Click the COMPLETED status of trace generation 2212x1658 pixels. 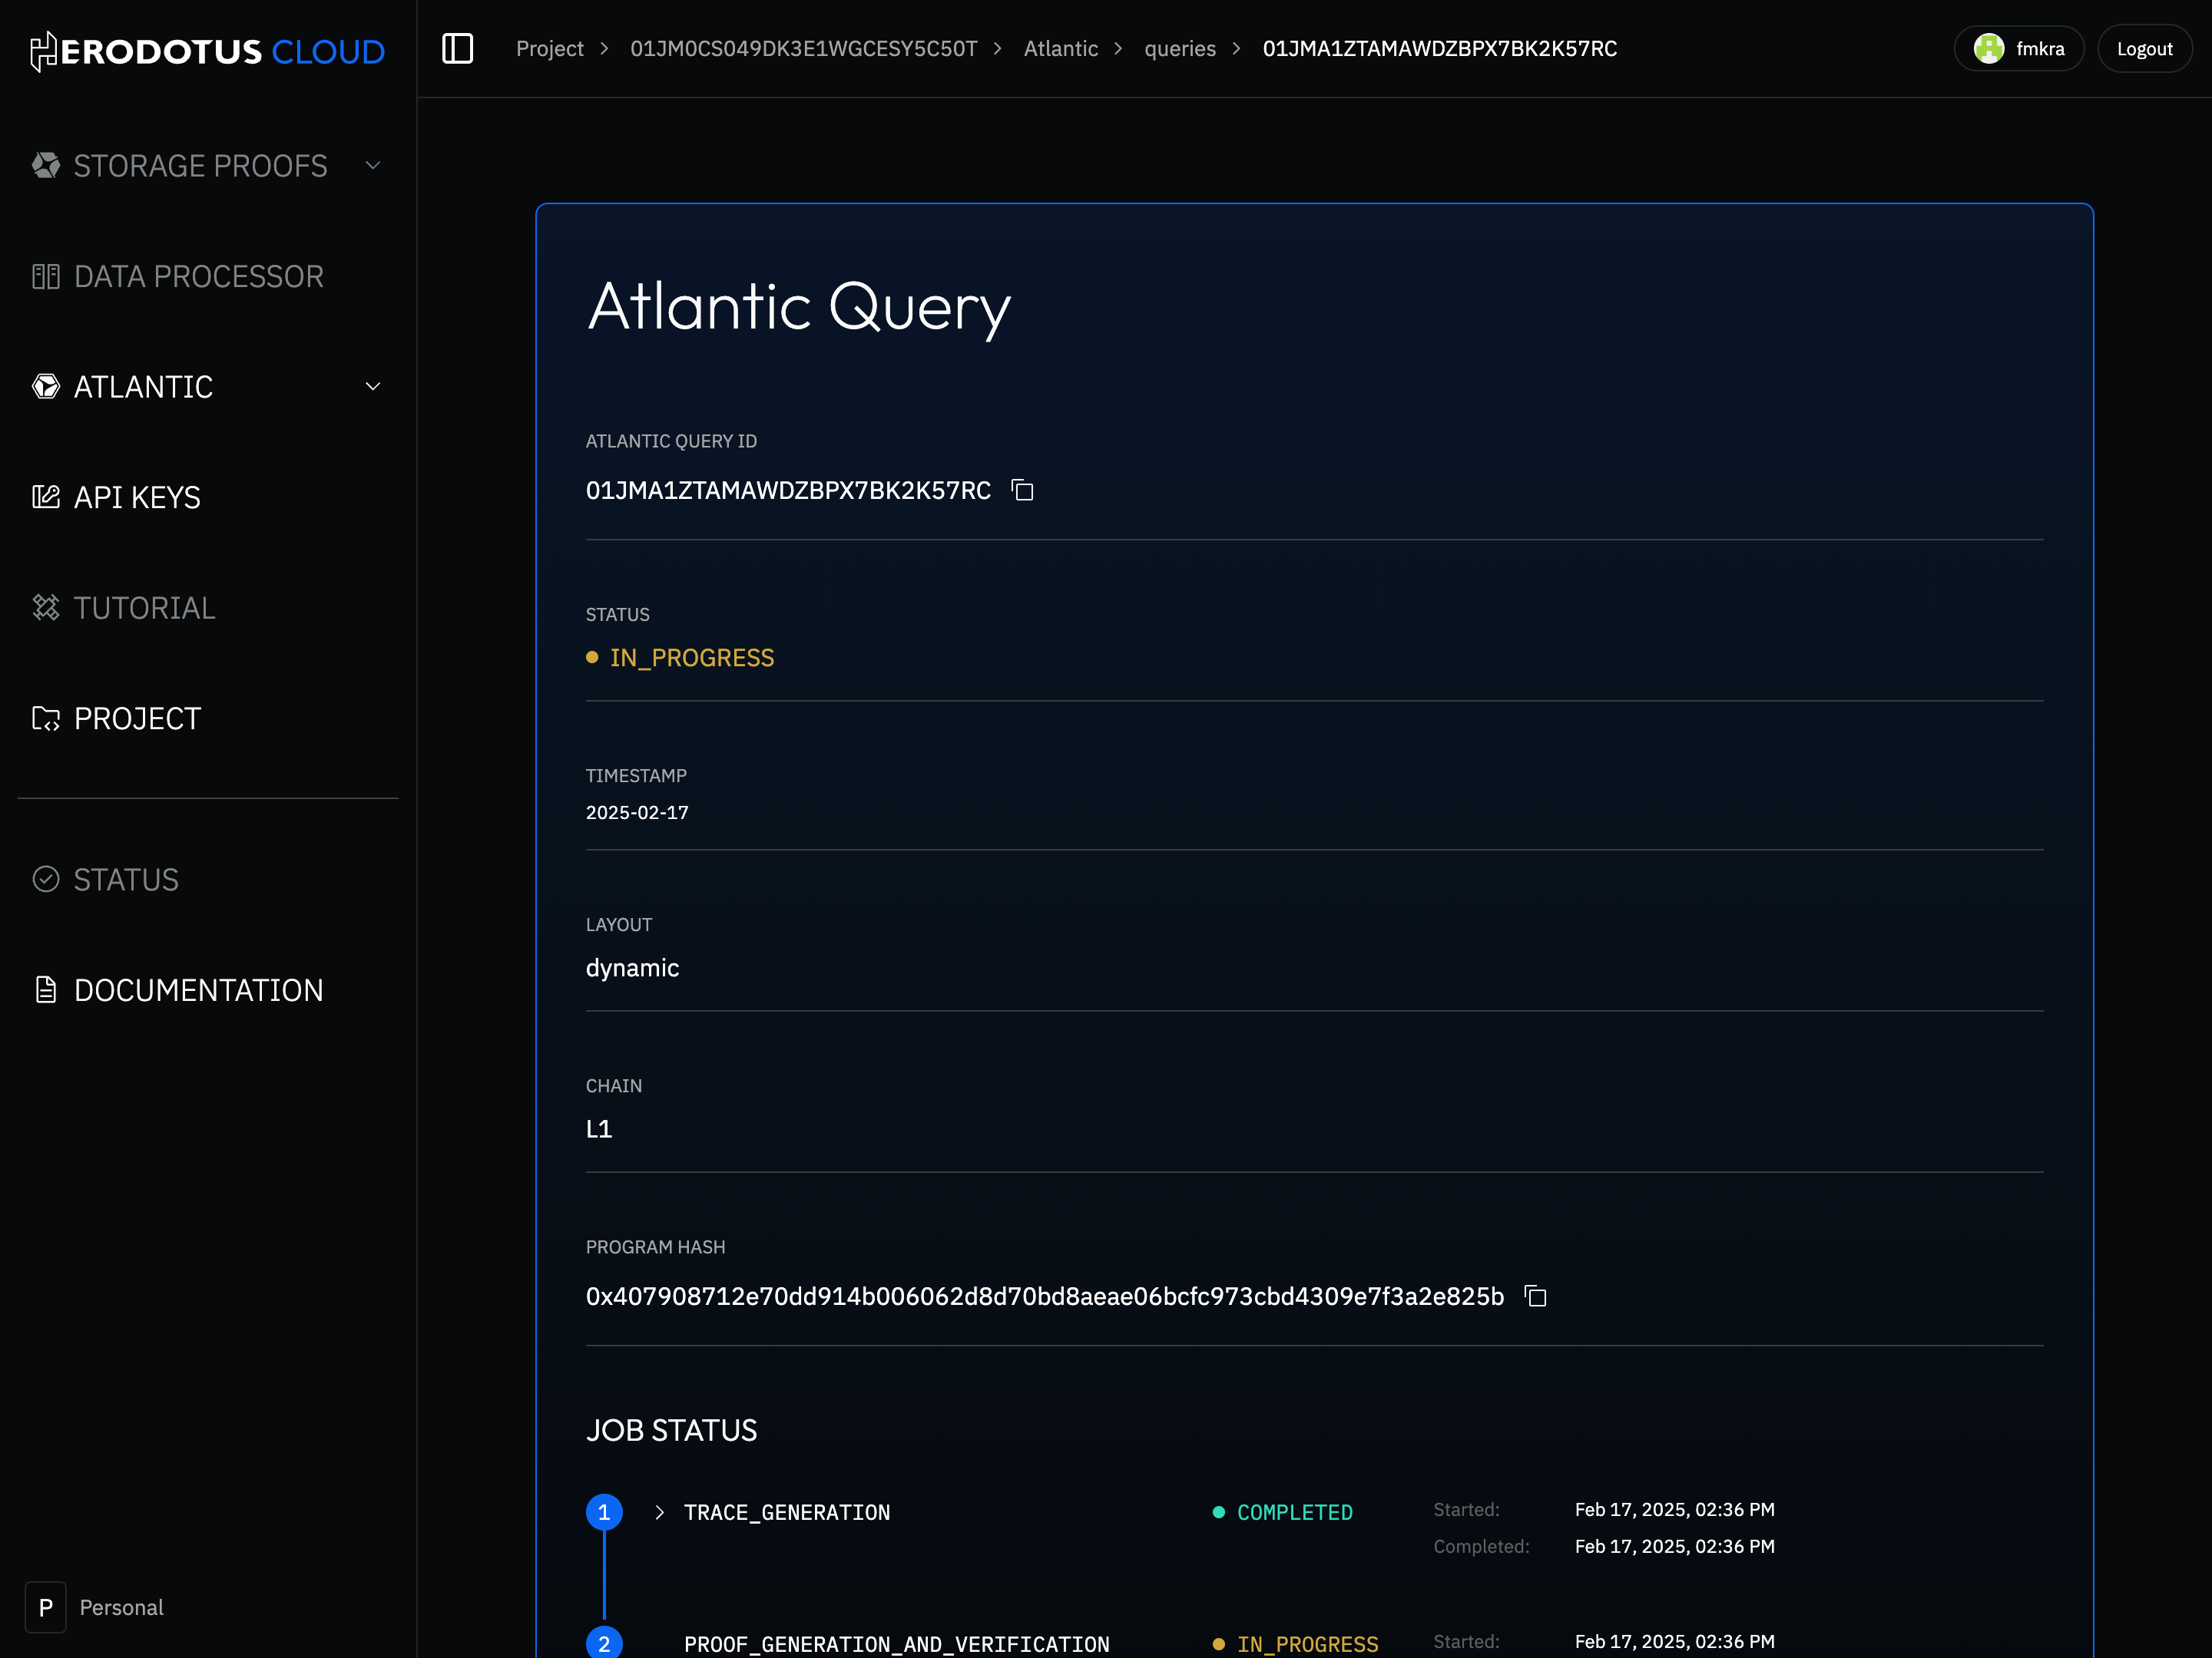tap(1294, 1512)
